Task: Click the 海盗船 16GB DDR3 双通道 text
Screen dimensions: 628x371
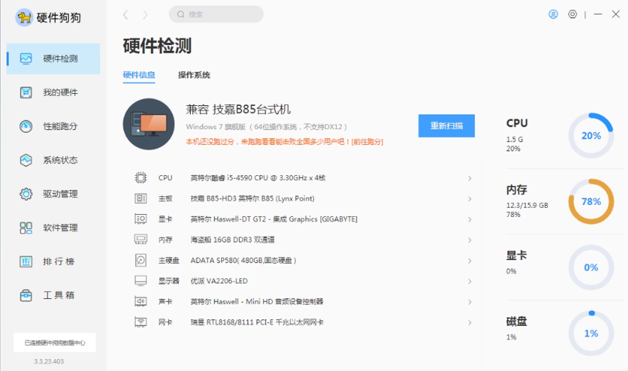Action: click(x=233, y=240)
